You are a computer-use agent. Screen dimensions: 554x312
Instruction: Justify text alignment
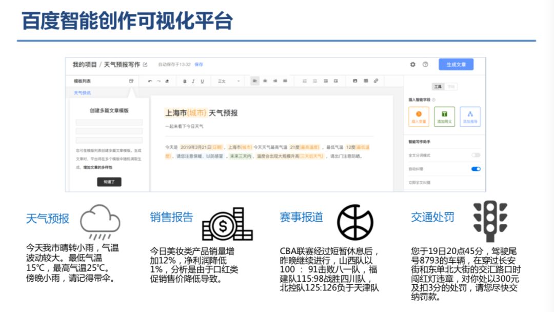pos(285,81)
